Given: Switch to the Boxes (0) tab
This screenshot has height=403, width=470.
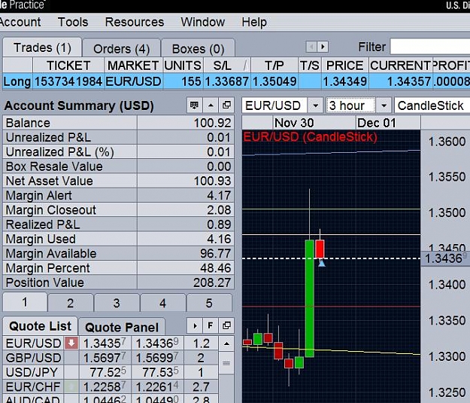Looking at the screenshot, I should [198, 49].
